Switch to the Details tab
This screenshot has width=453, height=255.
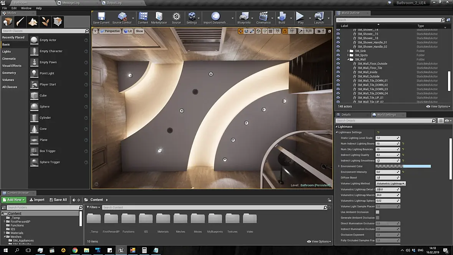[x=346, y=114]
